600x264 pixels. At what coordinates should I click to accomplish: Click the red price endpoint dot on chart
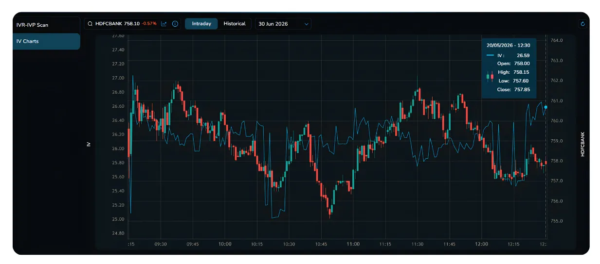546,163
